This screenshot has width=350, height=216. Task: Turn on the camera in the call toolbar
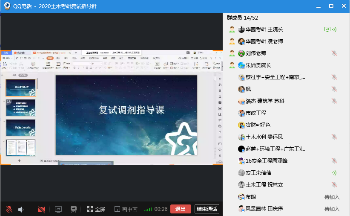coord(41,209)
